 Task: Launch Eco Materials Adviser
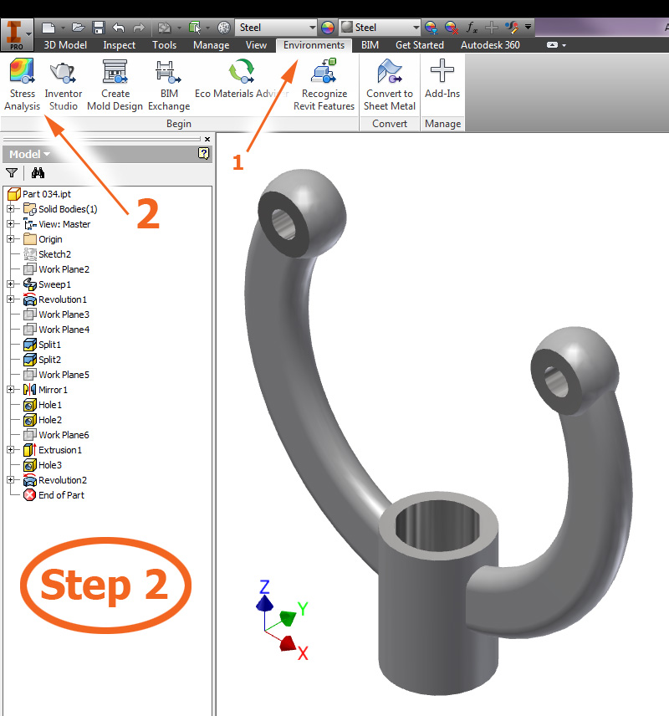point(242,79)
